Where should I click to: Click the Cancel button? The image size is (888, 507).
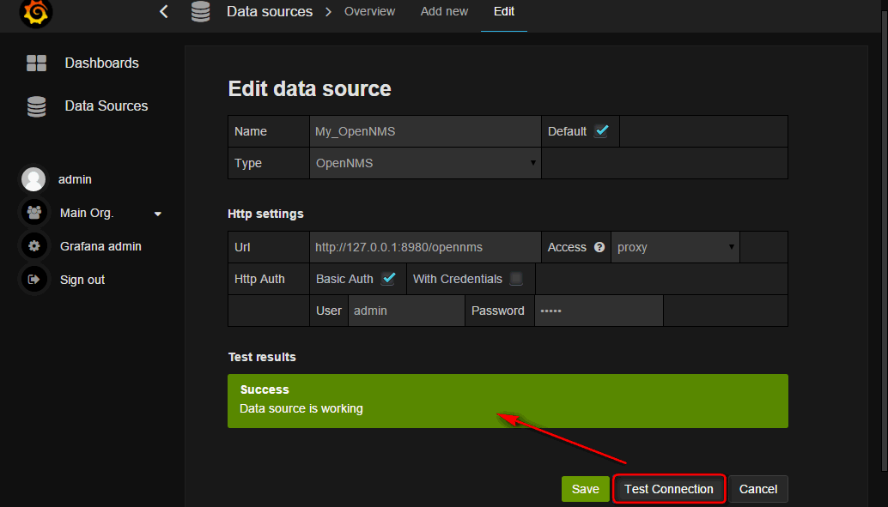coord(758,489)
